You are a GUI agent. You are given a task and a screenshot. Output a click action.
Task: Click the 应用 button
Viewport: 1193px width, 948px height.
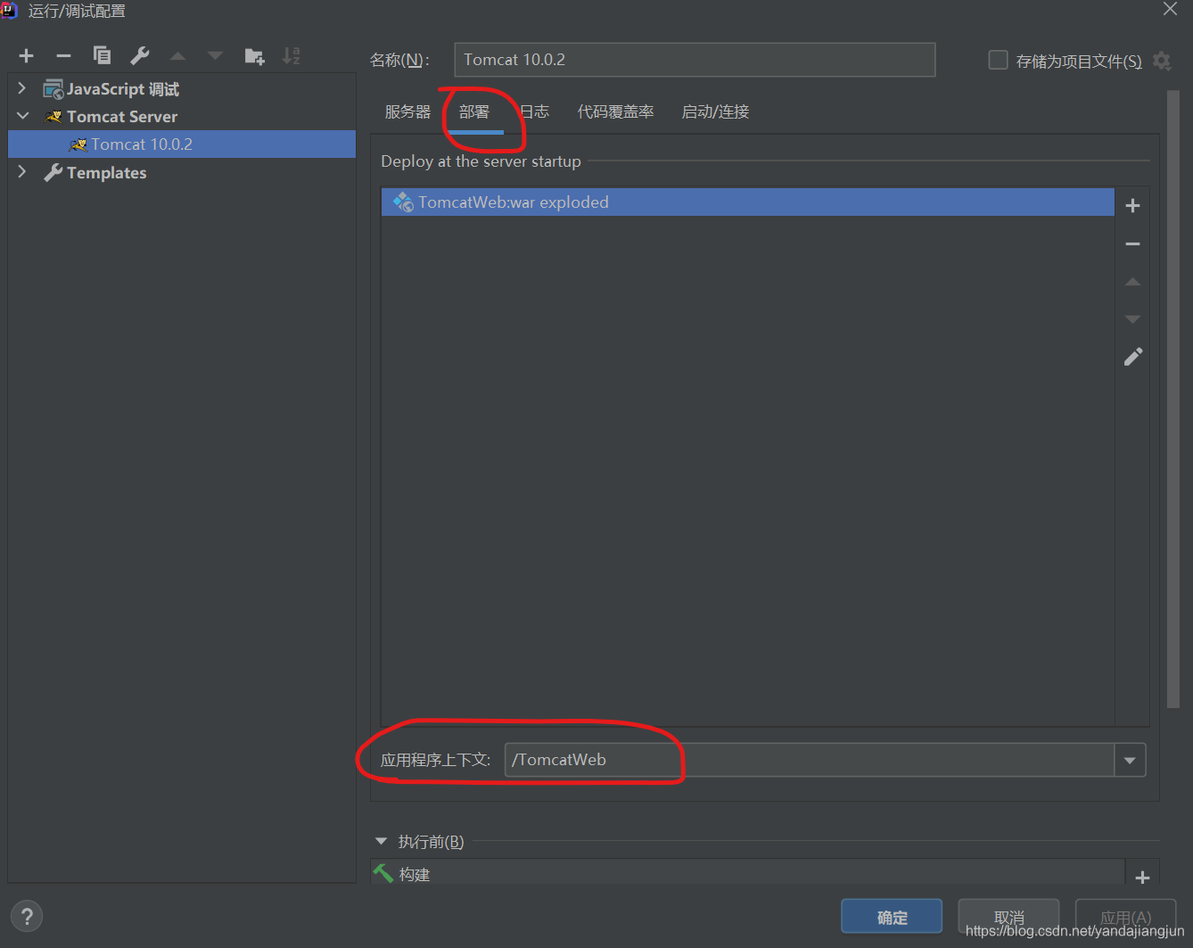point(1125,916)
